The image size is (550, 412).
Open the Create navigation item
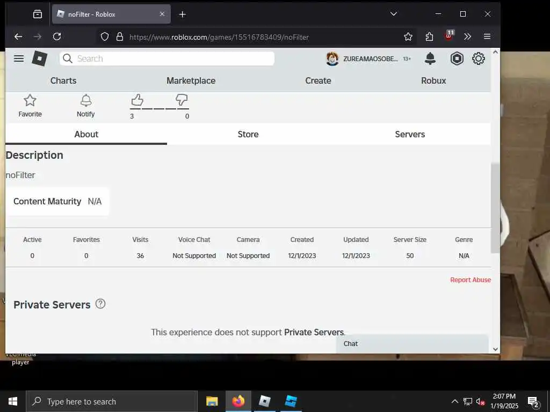click(x=318, y=80)
